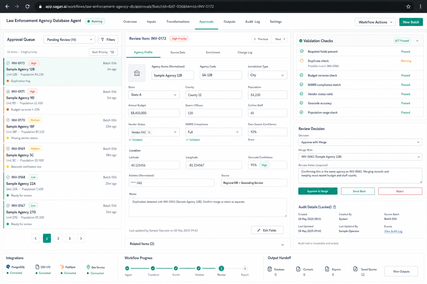427x284 pixels.
Task: Switch to the Enrichment tab
Action: 213,52
